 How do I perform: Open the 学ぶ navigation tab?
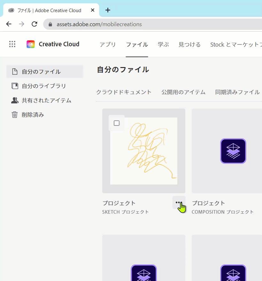coord(163,45)
